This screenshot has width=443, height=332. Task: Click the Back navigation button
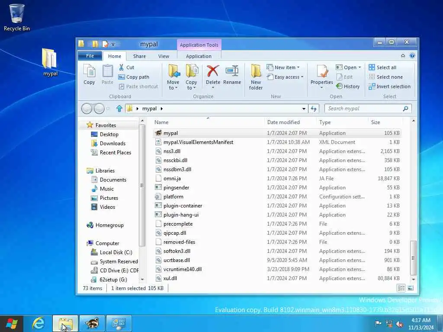(87, 109)
